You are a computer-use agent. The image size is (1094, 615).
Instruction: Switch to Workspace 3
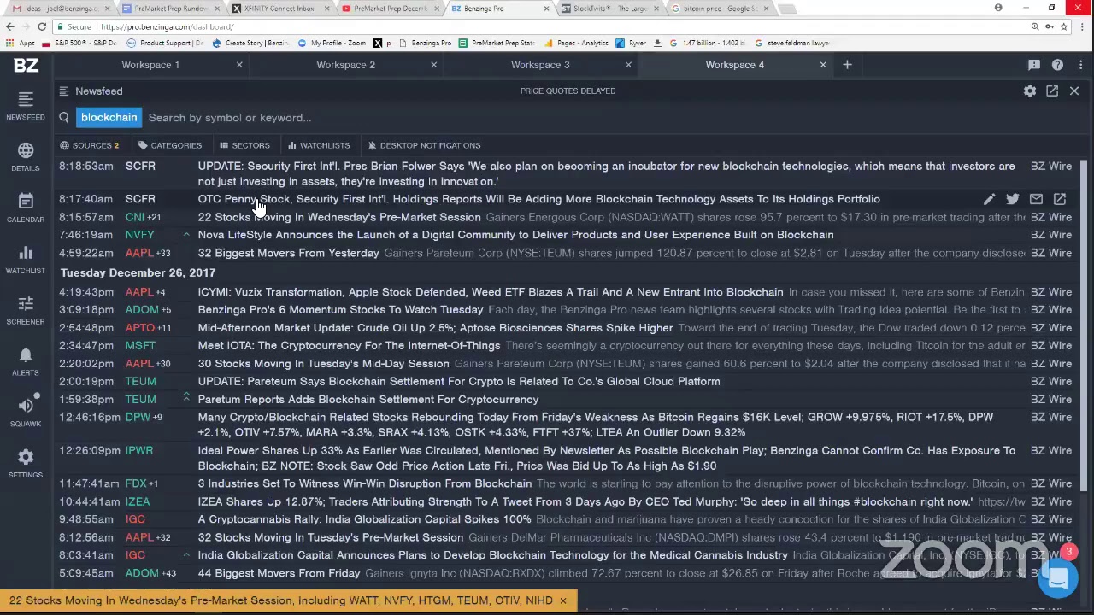coord(540,65)
